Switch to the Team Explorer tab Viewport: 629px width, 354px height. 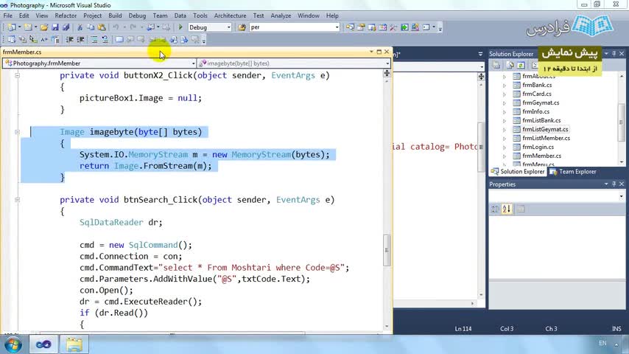(573, 172)
